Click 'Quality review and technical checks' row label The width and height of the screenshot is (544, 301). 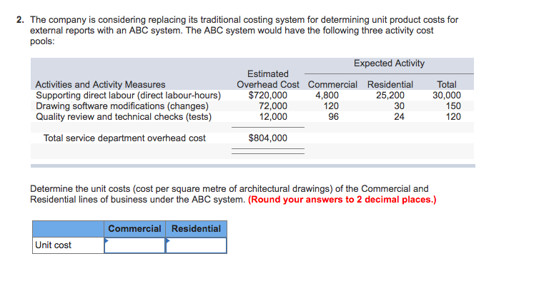point(124,116)
